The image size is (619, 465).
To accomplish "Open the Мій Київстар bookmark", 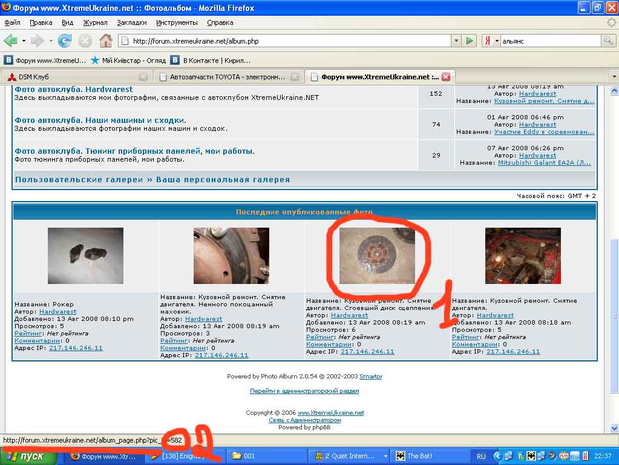I will tap(128, 61).
